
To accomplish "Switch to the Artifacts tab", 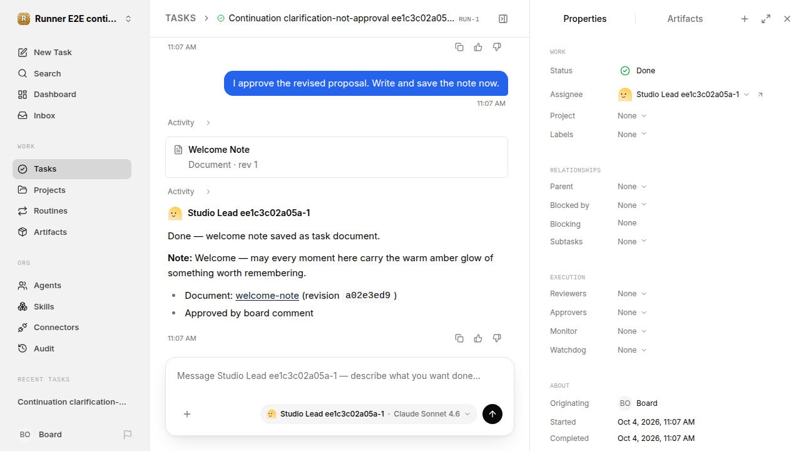I will (x=685, y=19).
